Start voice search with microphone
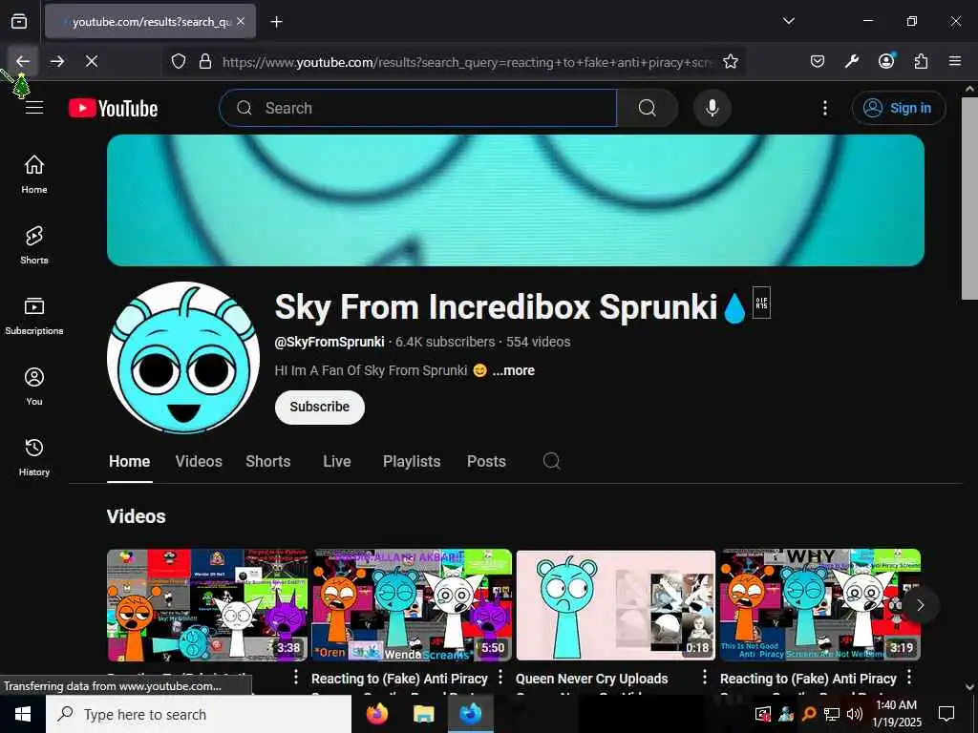978x733 pixels. click(x=712, y=108)
